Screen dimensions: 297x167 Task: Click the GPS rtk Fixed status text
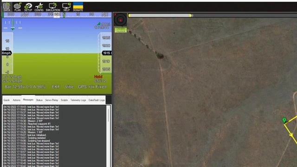[92, 87]
